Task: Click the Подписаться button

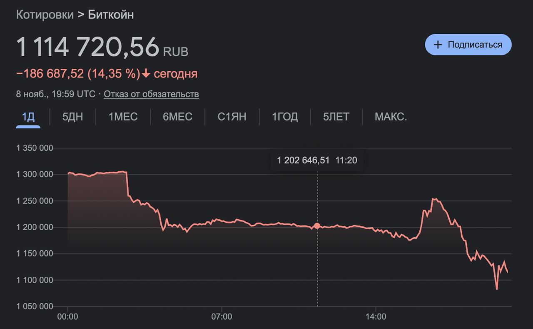Action: 468,45
